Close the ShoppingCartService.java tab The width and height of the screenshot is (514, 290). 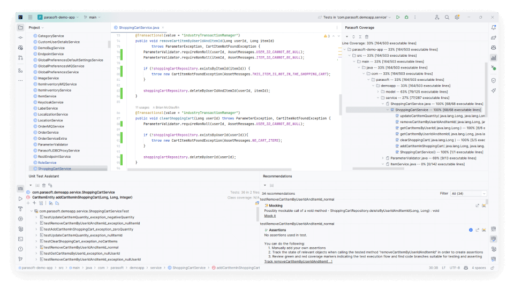click(163, 27)
